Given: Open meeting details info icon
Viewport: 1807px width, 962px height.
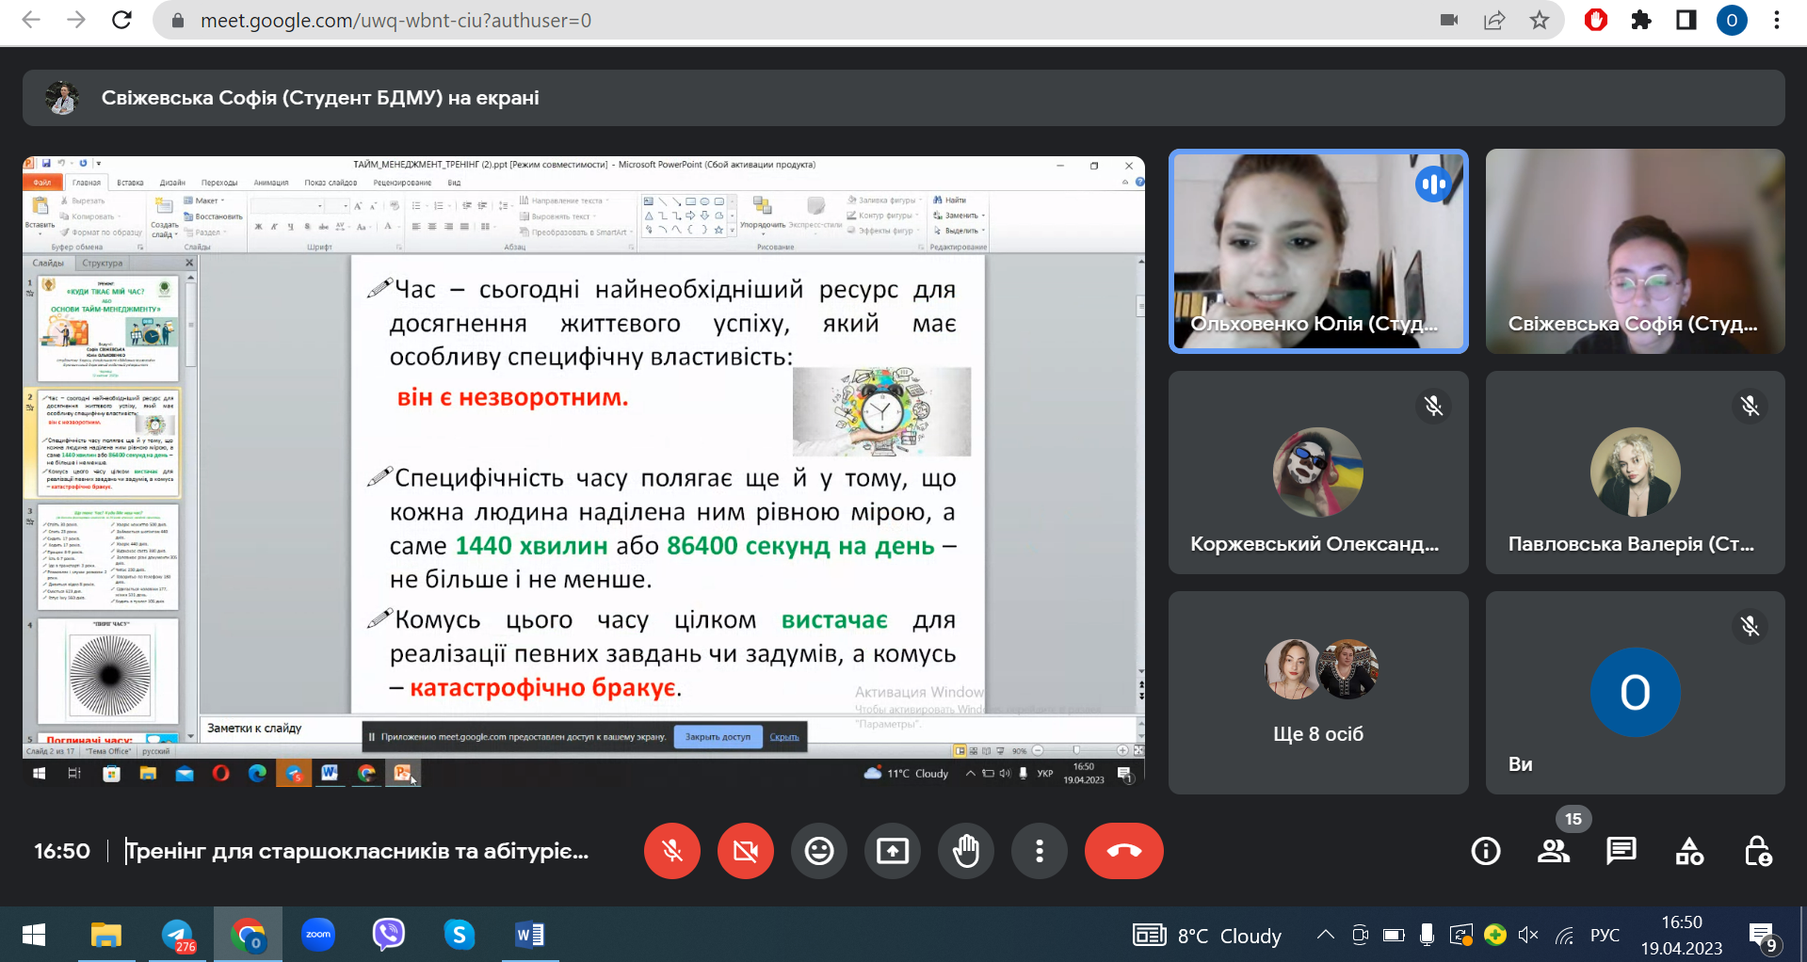Looking at the screenshot, I should (x=1485, y=851).
